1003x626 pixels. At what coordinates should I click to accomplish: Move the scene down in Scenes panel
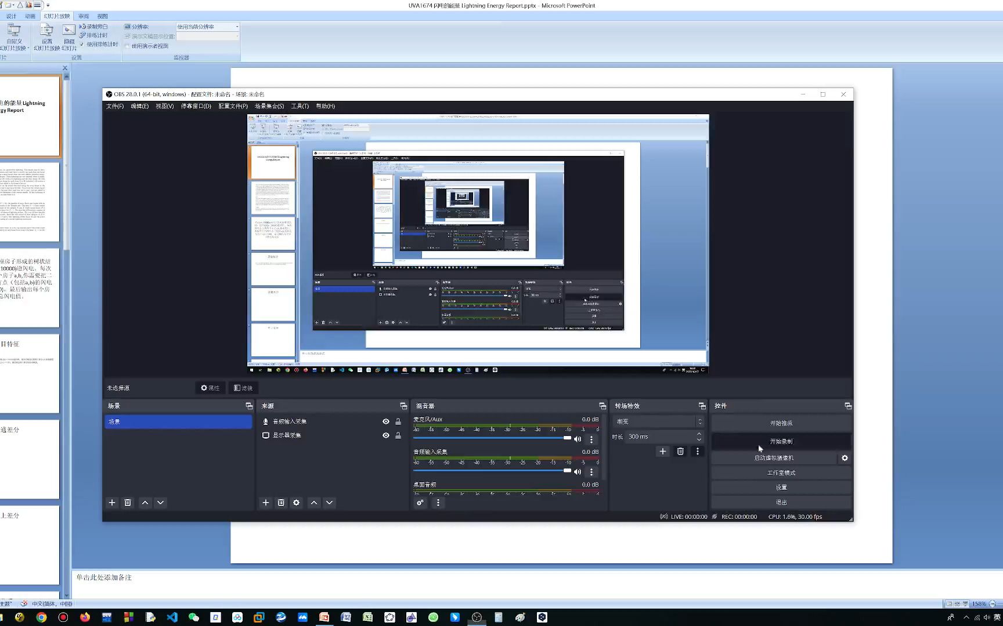[x=161, y=503]
